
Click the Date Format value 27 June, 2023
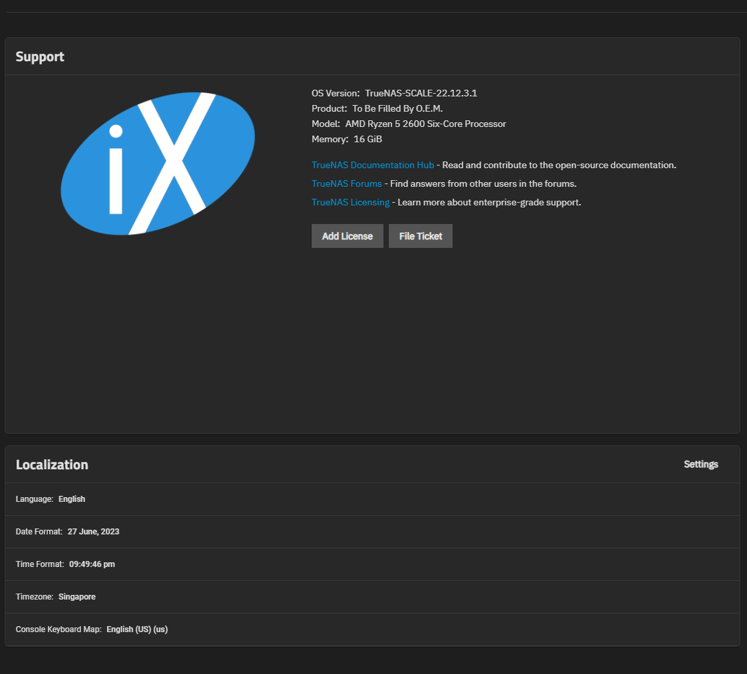click(x=93, y=532)
